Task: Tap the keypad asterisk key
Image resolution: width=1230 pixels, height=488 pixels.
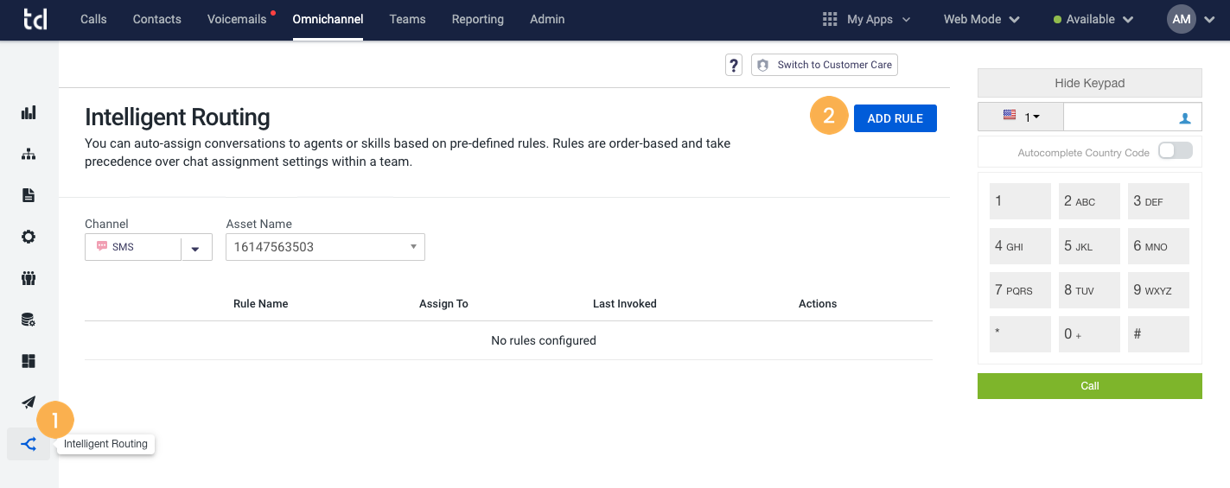Action: pyautogui.click(x=1021, y=334)
